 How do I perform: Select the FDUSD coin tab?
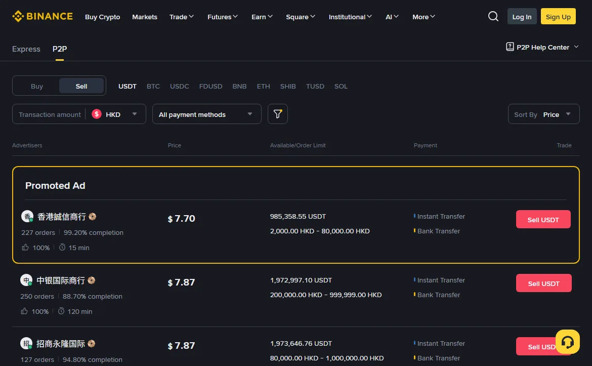[210, 86]
